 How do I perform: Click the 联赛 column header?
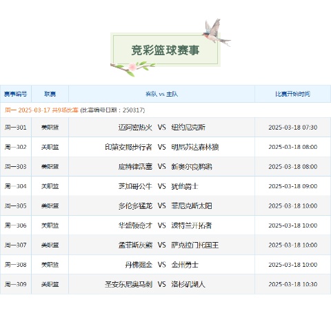[x=50, y=94]
